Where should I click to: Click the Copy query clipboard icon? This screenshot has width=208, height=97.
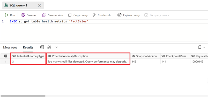point(70,15)
